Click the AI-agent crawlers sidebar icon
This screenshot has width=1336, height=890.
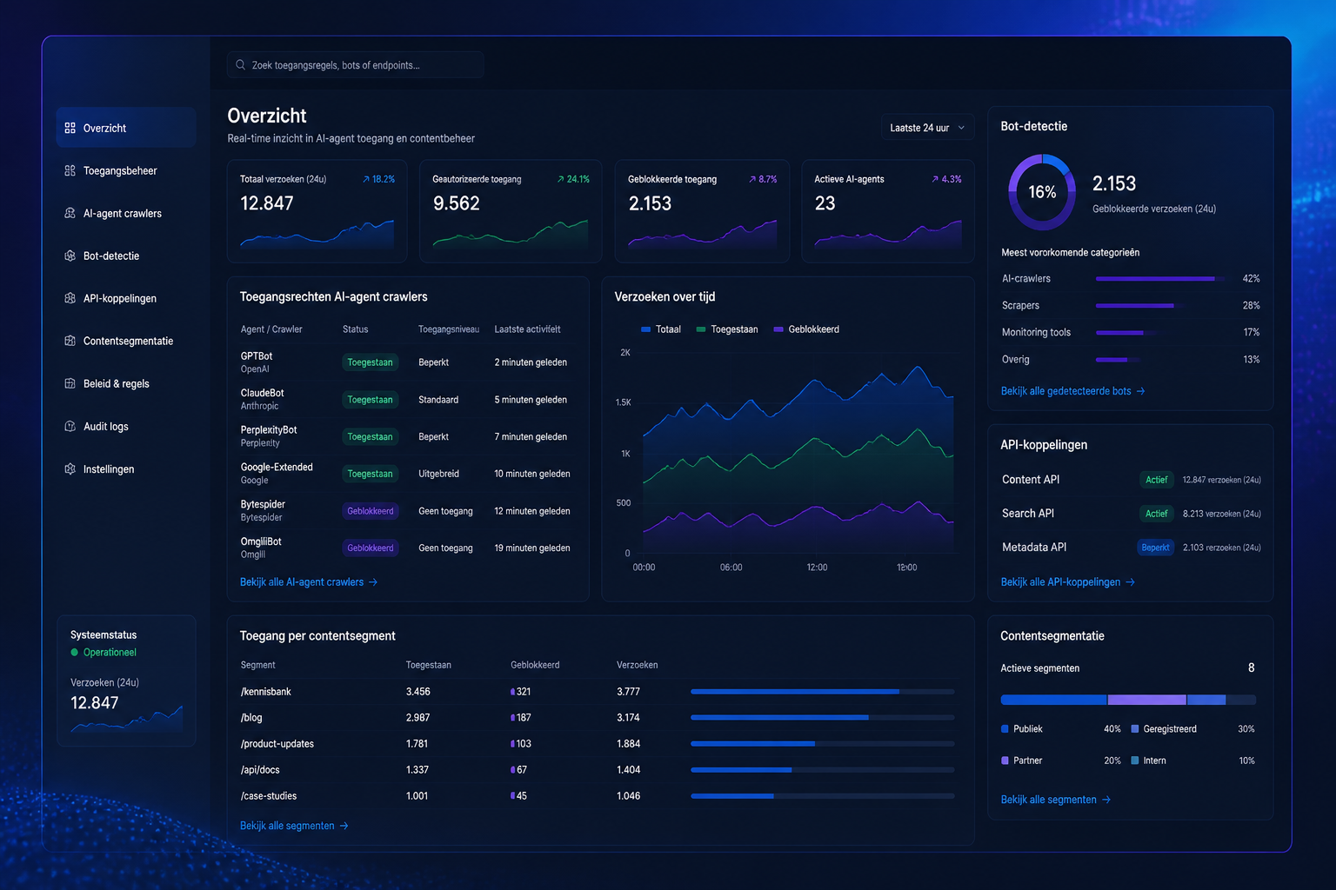pyautogui.click(x=70, y=213)
